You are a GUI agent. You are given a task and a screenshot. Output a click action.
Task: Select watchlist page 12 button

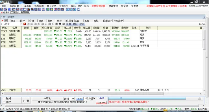[64, 24]
